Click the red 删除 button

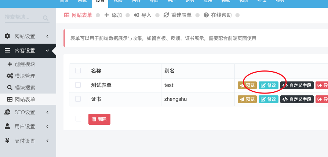click(x=99, y=119)
